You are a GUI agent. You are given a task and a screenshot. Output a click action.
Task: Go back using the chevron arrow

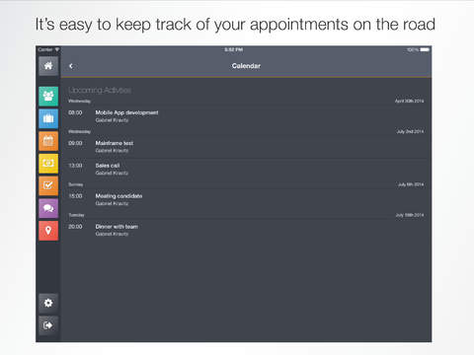pyautogui.click(x=71, y=66)
